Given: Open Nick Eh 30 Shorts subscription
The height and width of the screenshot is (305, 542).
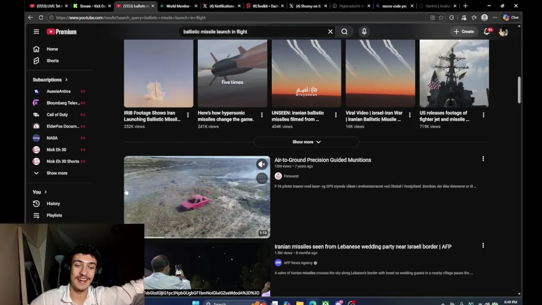Looking at the screenshot, I should coord(59,161).
